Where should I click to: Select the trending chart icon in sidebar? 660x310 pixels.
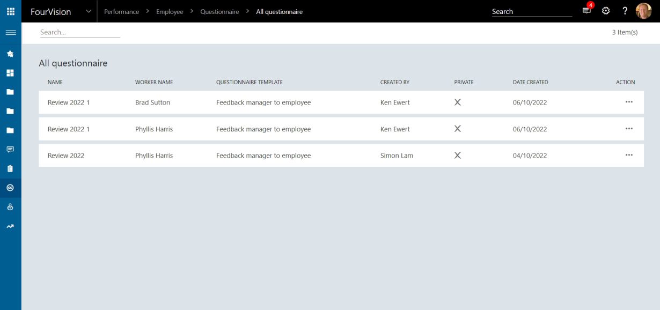[10, 226]
